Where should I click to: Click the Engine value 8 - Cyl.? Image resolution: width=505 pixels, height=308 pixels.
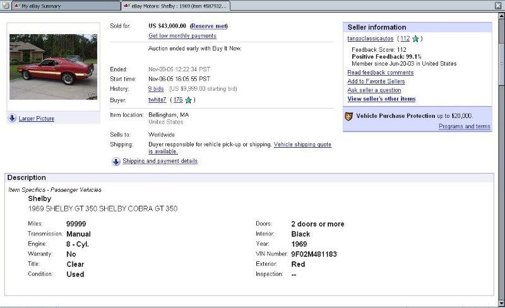pyautogui.click(x=77, y=244)
